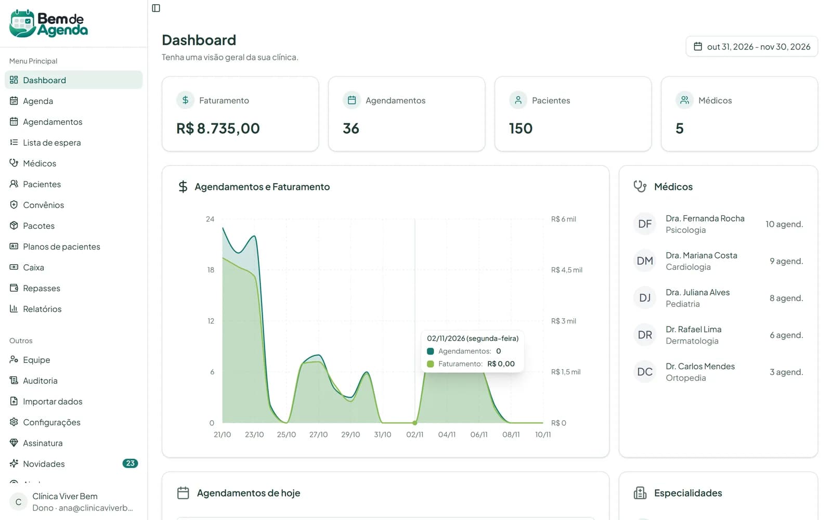Click the Pacotes box icon
The image size is (832, 520).
tap(14, 226)
